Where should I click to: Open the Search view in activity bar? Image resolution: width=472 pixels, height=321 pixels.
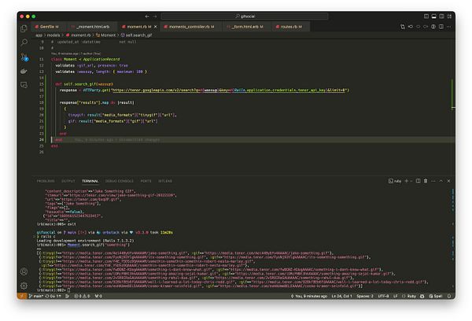pos(24,42)
